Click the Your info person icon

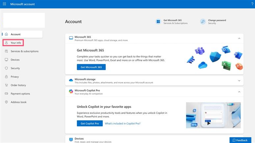tap(6, 43)
